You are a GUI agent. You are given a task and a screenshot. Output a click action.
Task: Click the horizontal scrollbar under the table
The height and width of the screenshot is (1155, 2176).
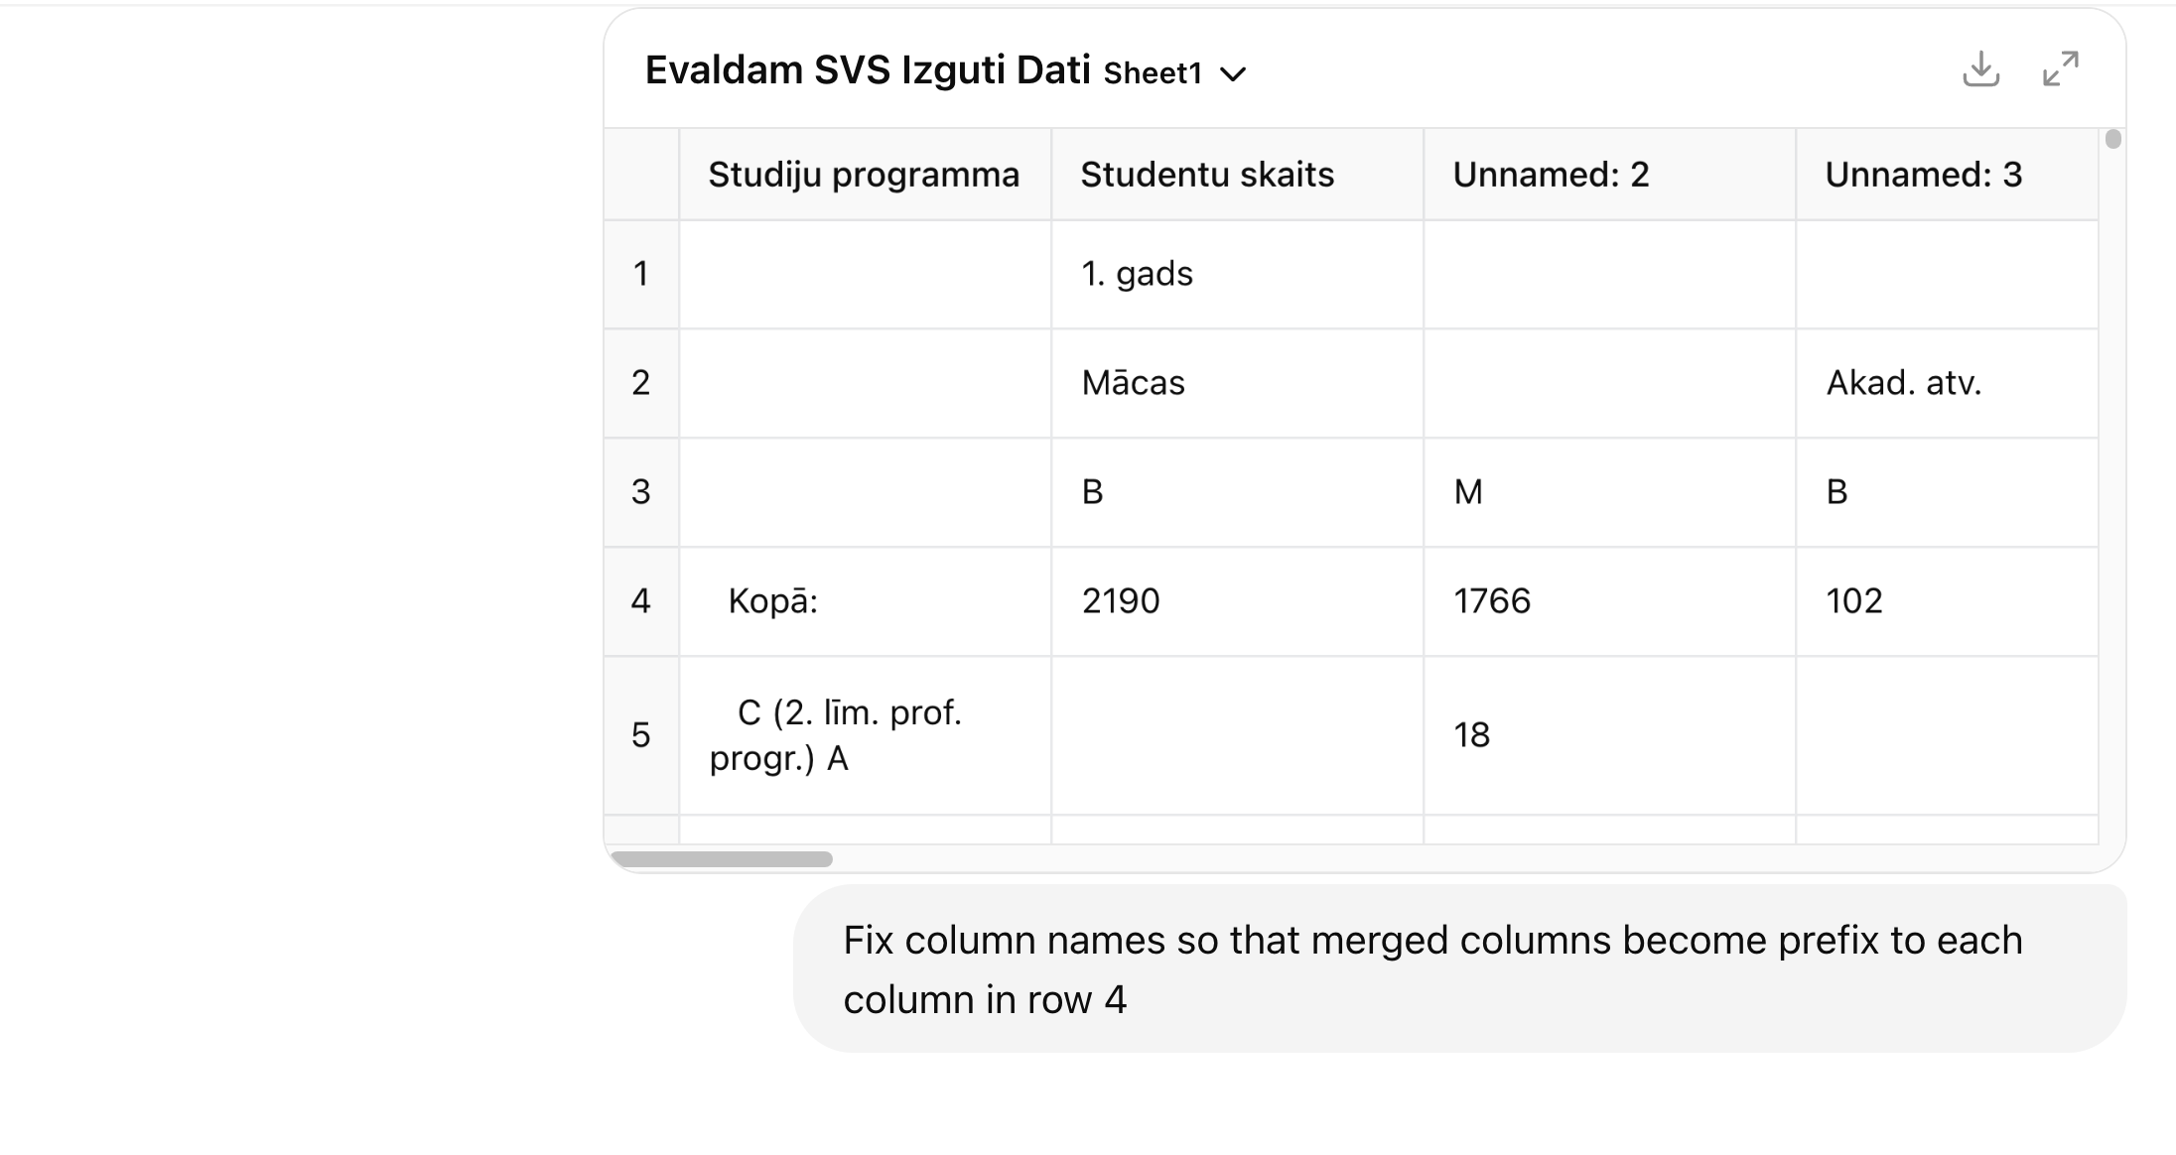(722, 859)
